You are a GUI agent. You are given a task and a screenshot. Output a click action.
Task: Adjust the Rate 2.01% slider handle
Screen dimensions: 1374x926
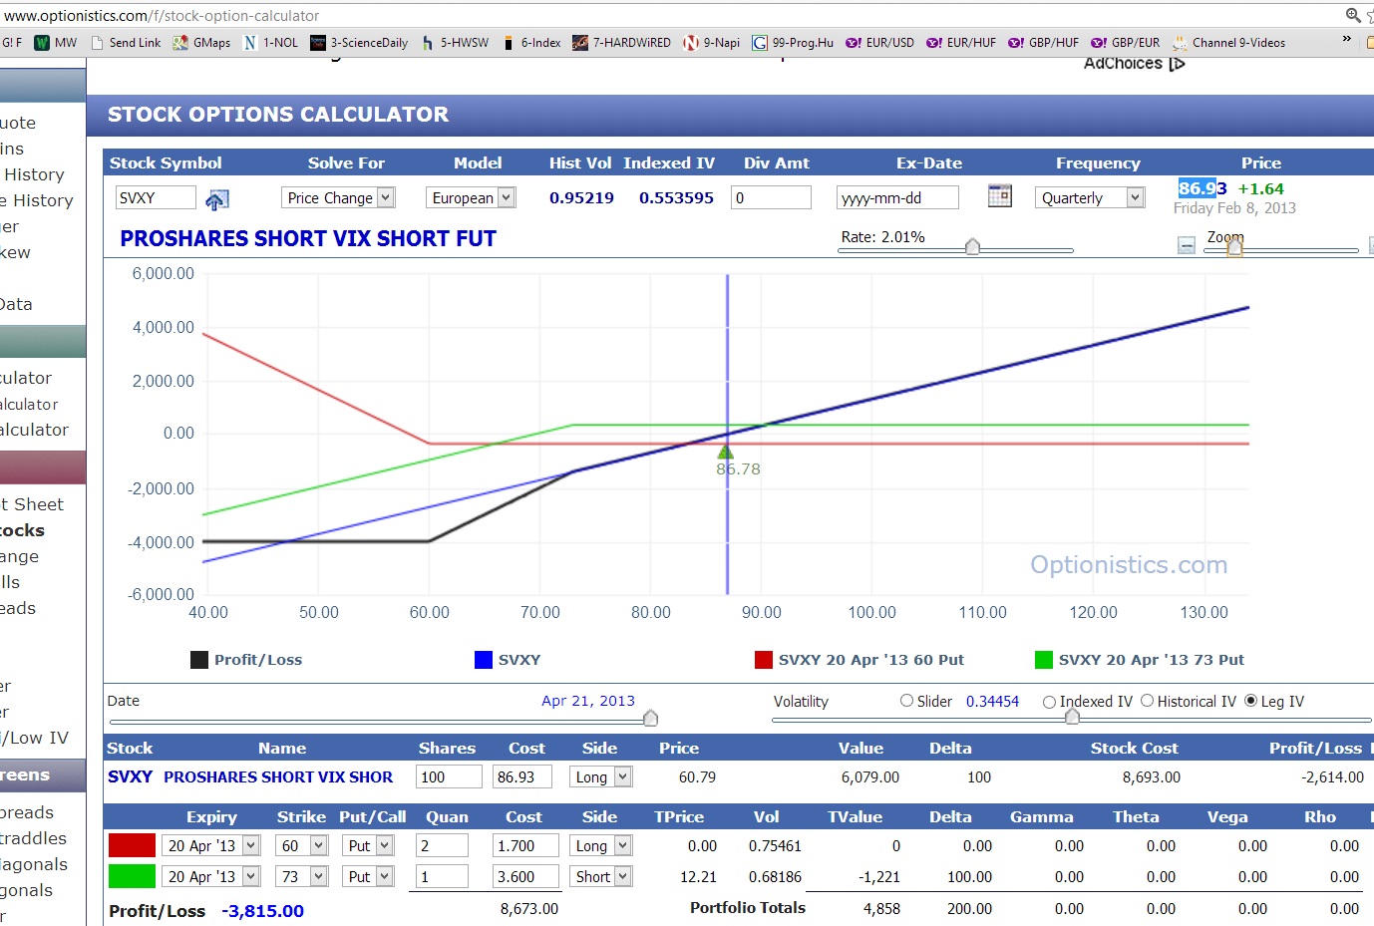coord(973,246)
